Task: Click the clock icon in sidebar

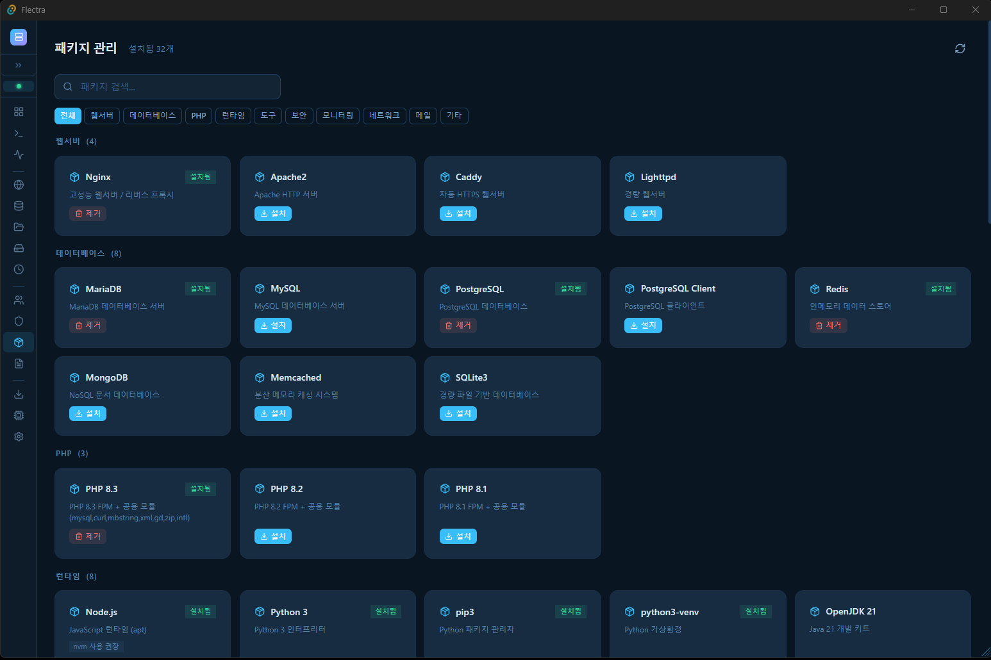Action: [x=19, y=269]
